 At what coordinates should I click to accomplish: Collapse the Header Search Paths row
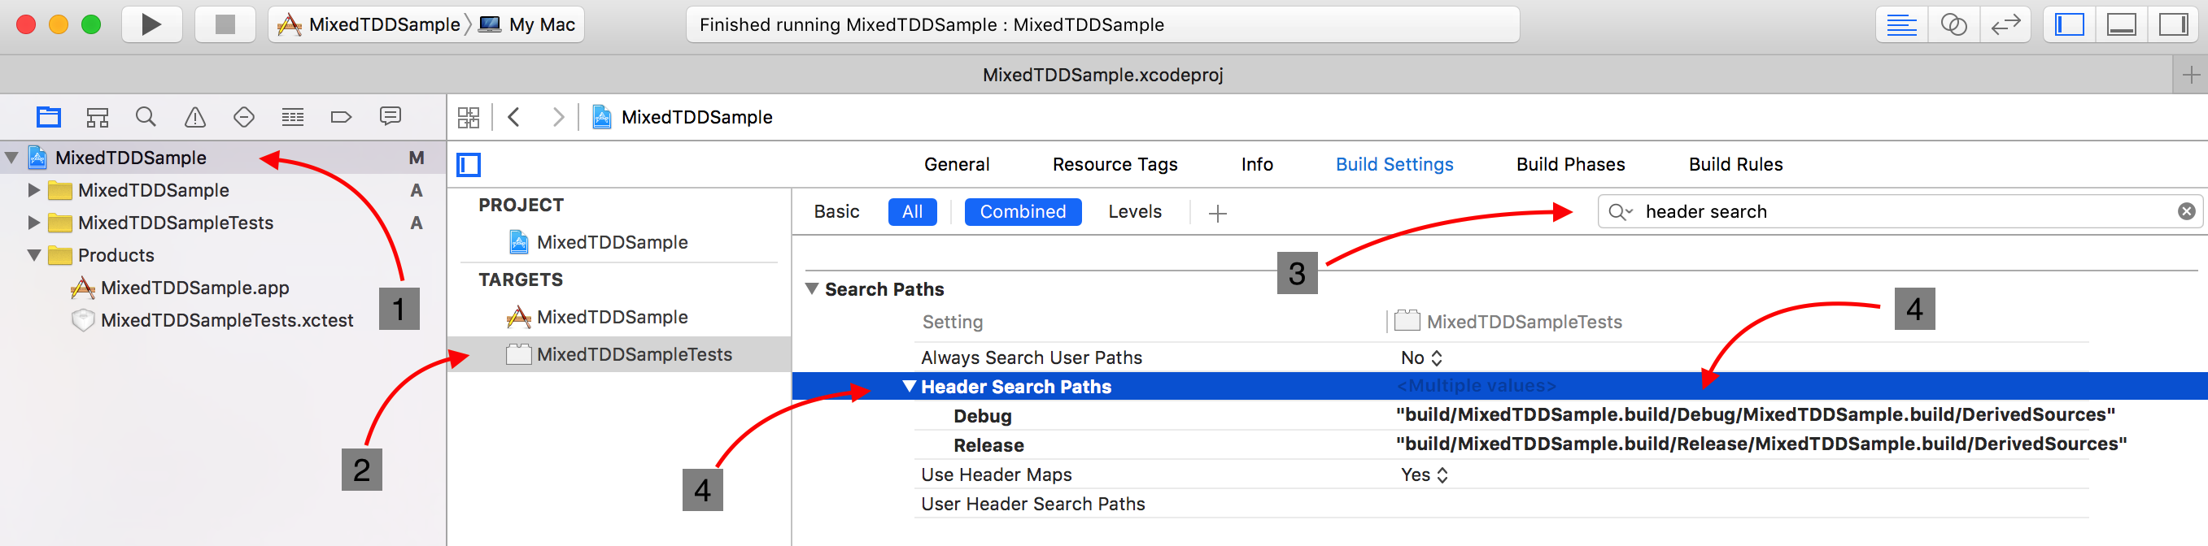coord(910,386)
